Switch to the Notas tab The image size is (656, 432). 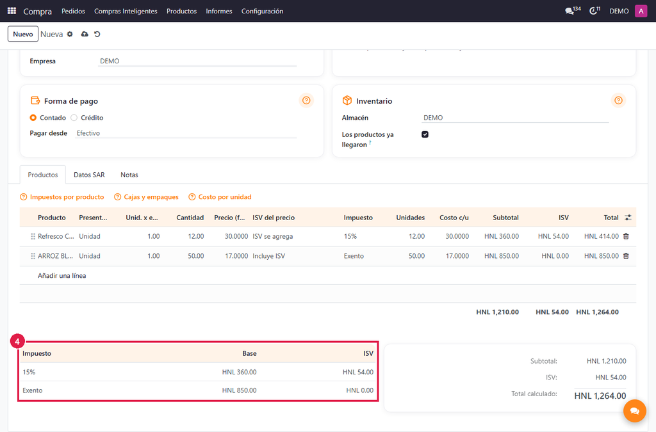pos(129,175)
